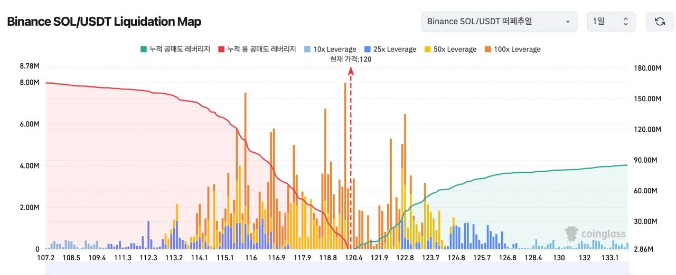Click the light blue 10x legend icon
Viewport: 676px width, 275px height.
(x=307, y=49)
